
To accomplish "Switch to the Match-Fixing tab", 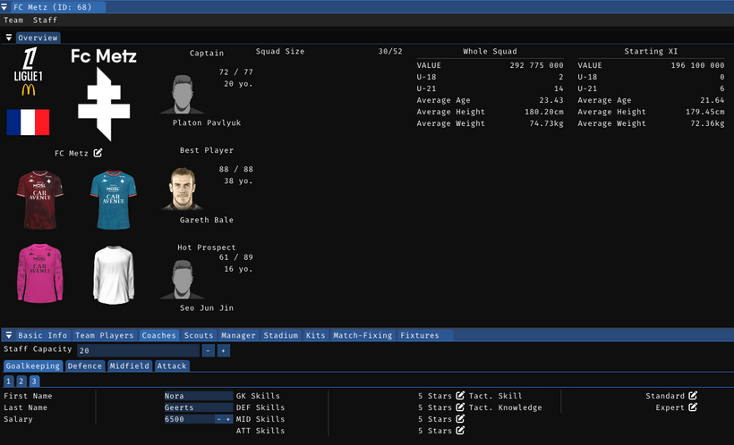I will point(363,336).
